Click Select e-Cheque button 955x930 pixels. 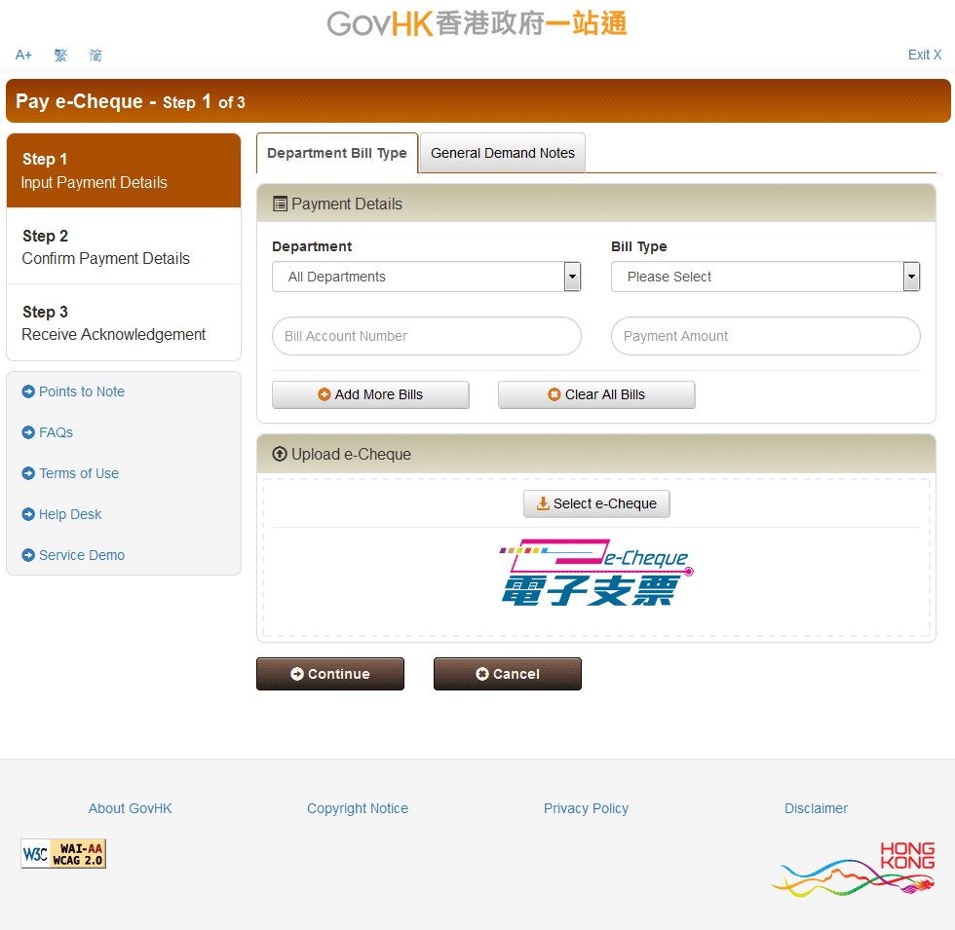596,504
